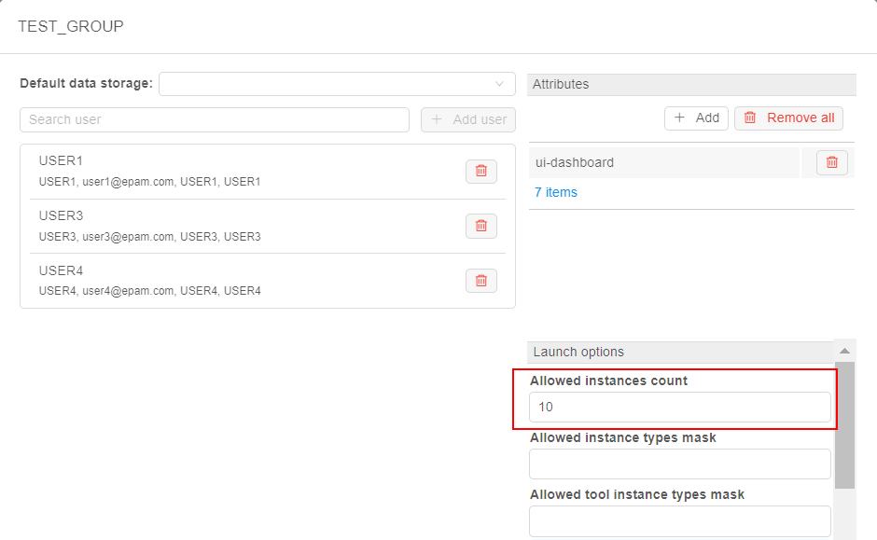
Task: Click the Launch options section header
Action: 680,353
